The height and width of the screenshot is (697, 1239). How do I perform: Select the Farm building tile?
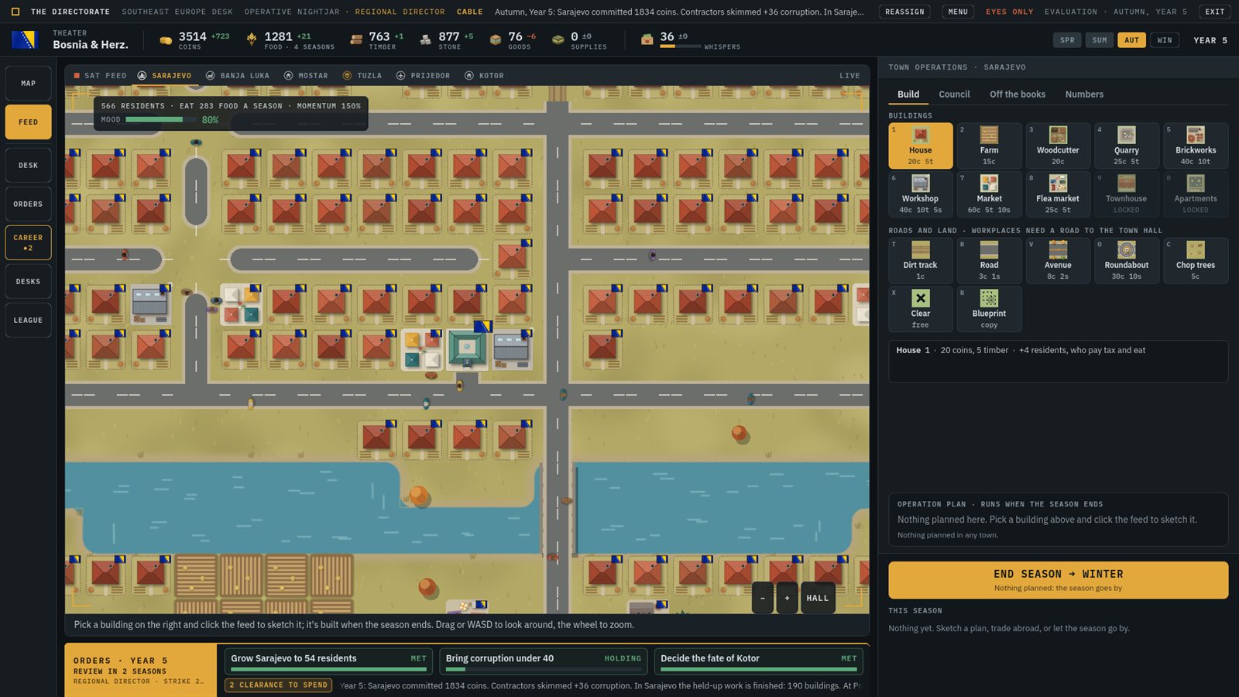click(x=989, y=146)
